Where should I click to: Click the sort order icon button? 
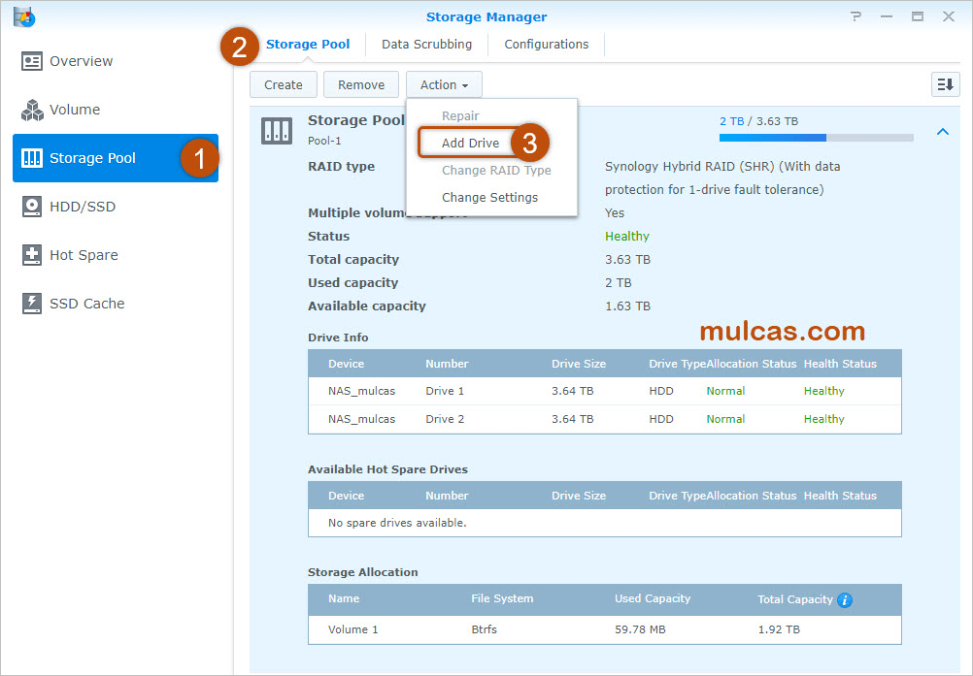(x=945, y=85)
